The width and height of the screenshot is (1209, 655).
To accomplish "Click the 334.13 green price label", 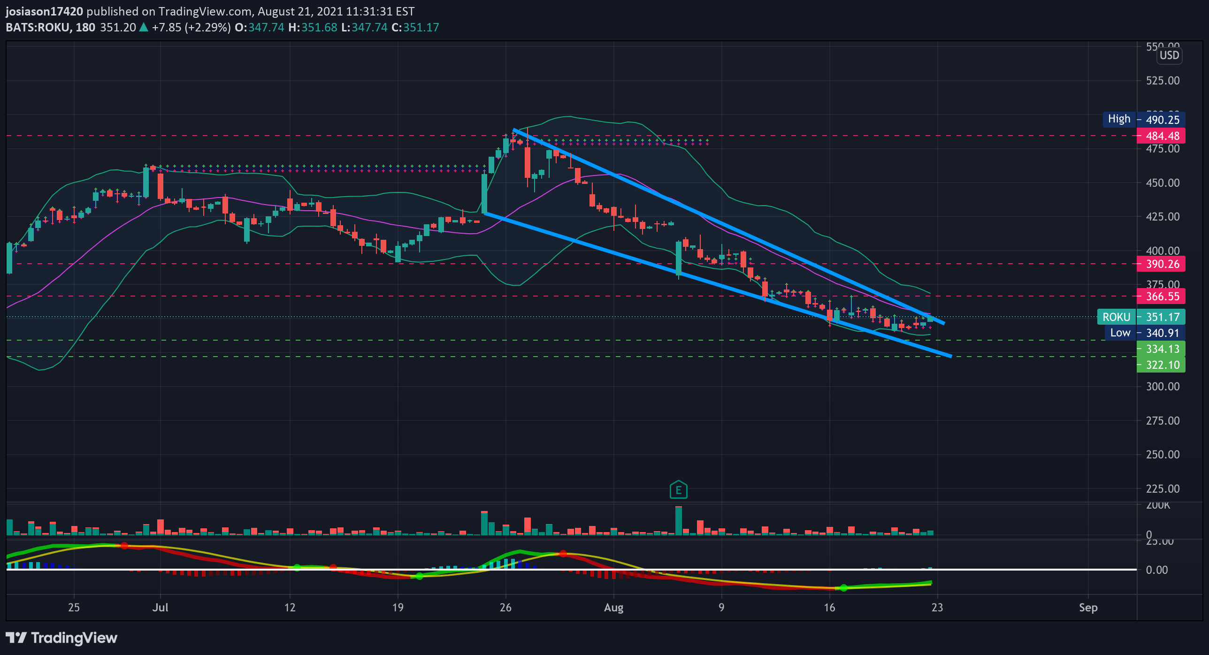I will pos(1162,349).
